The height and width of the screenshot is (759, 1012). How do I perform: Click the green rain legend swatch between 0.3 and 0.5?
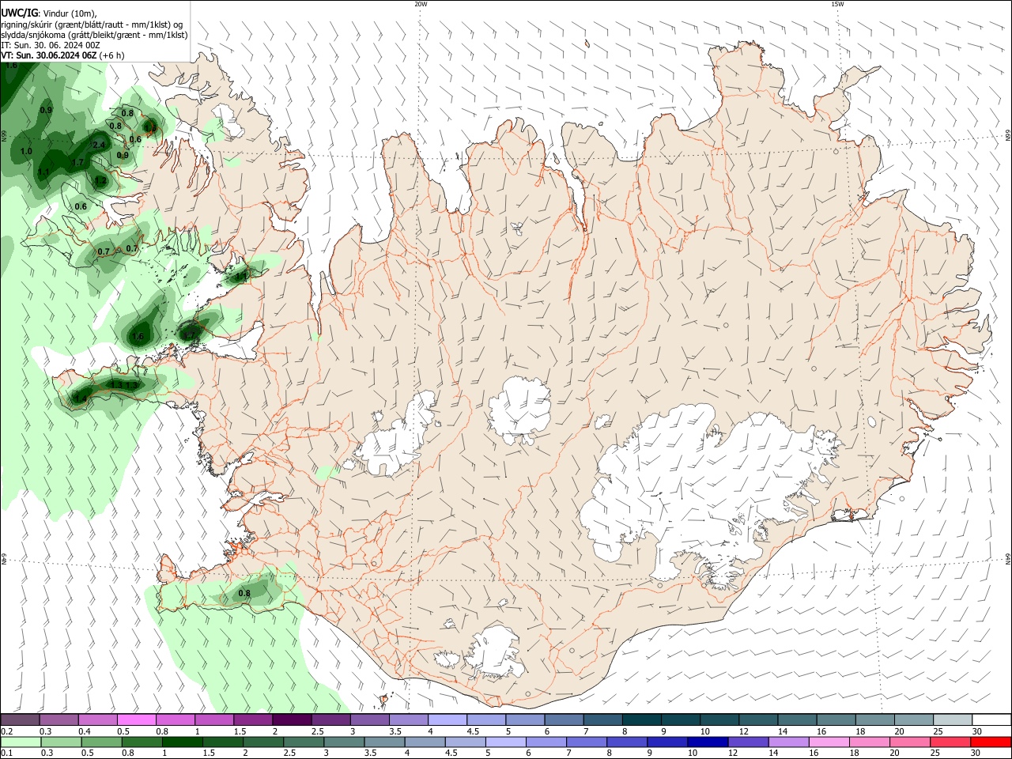click(62, 742)
